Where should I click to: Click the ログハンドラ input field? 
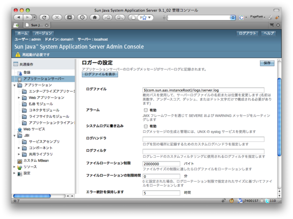pos(203,139)
